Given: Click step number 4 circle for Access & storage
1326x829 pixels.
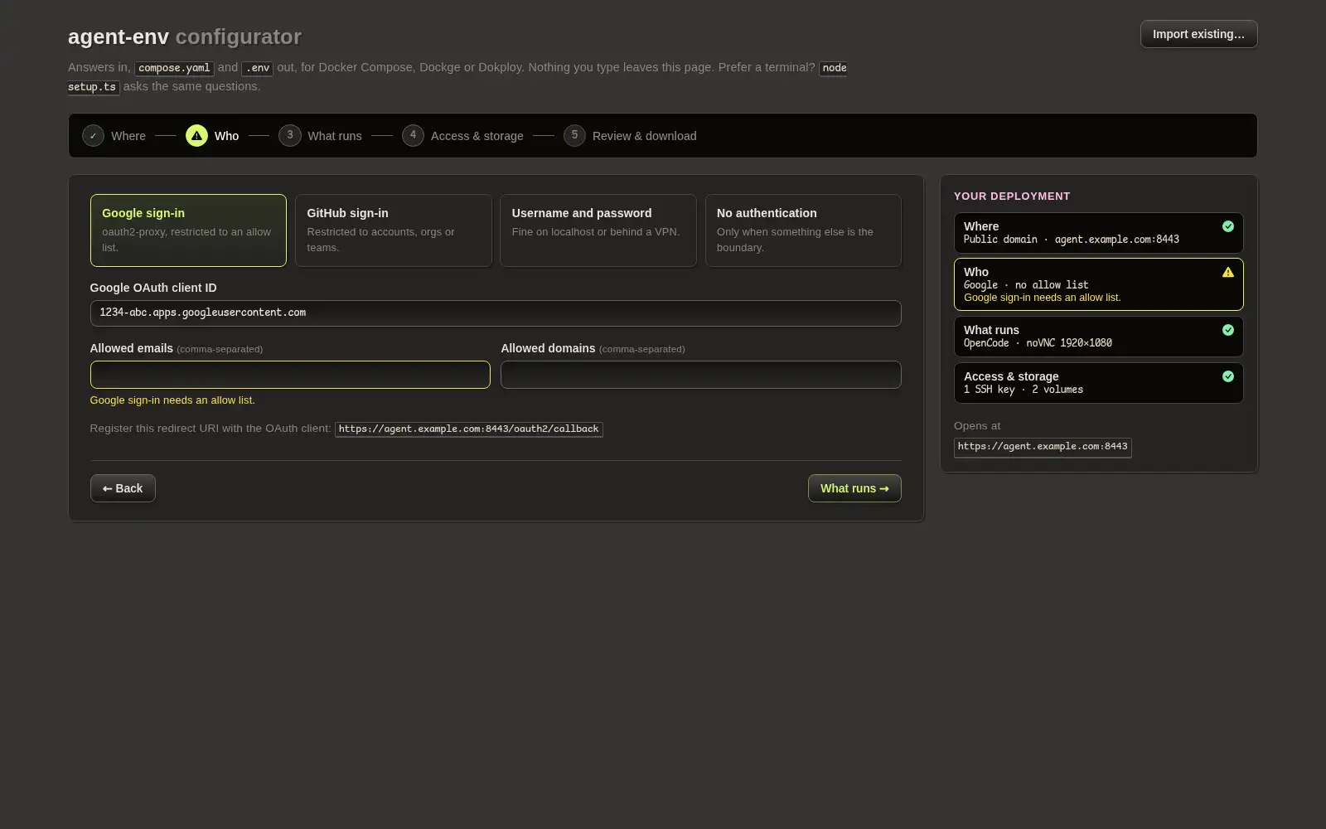Looking at the screenshot, I should point(413,135).
